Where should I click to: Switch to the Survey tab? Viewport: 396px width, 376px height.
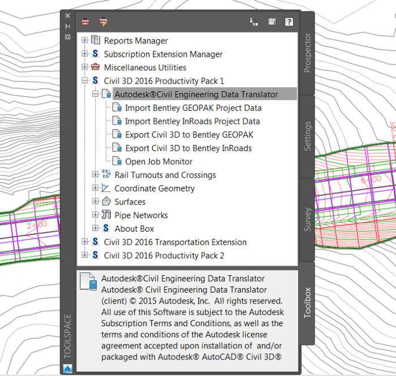click(307, 220)
